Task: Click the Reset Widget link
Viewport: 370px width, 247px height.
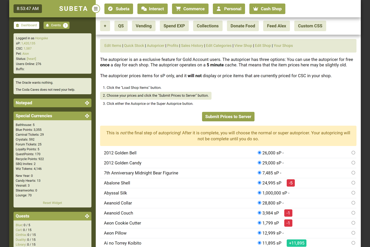Action: pos(52,203)
